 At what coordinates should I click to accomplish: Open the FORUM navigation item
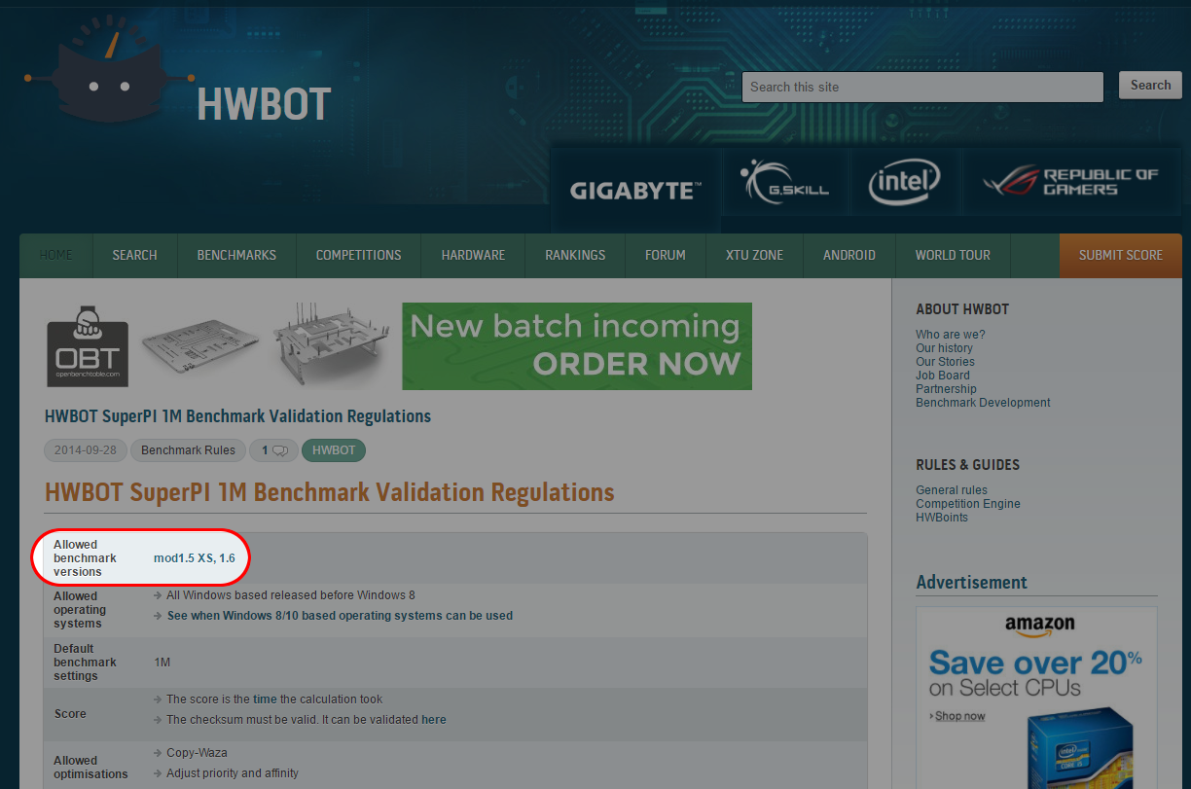click(666, 255)
